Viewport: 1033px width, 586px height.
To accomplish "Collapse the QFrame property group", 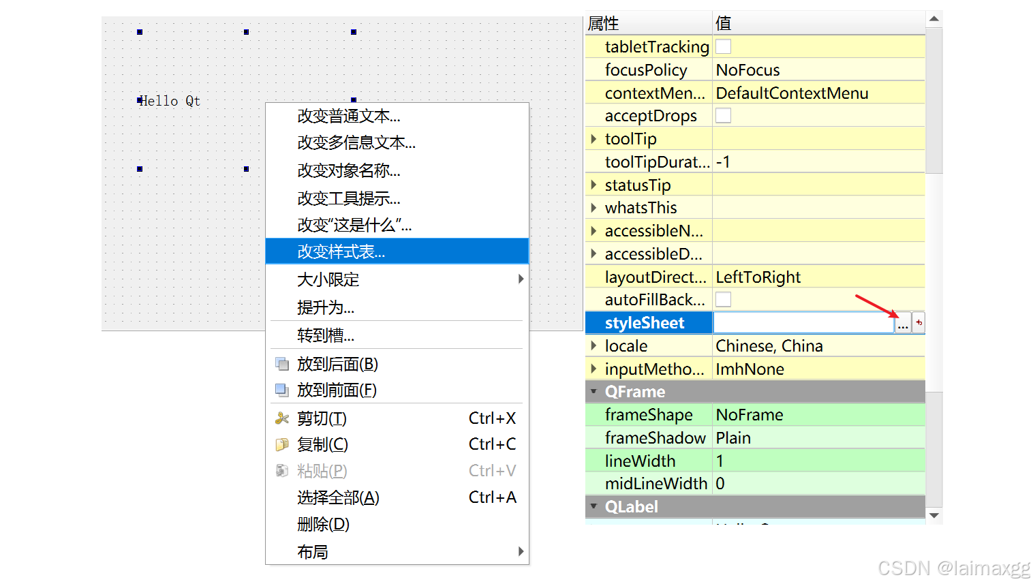I will [x=593, y=392].
